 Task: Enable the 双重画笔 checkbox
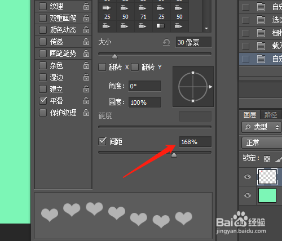coord(43,18)
